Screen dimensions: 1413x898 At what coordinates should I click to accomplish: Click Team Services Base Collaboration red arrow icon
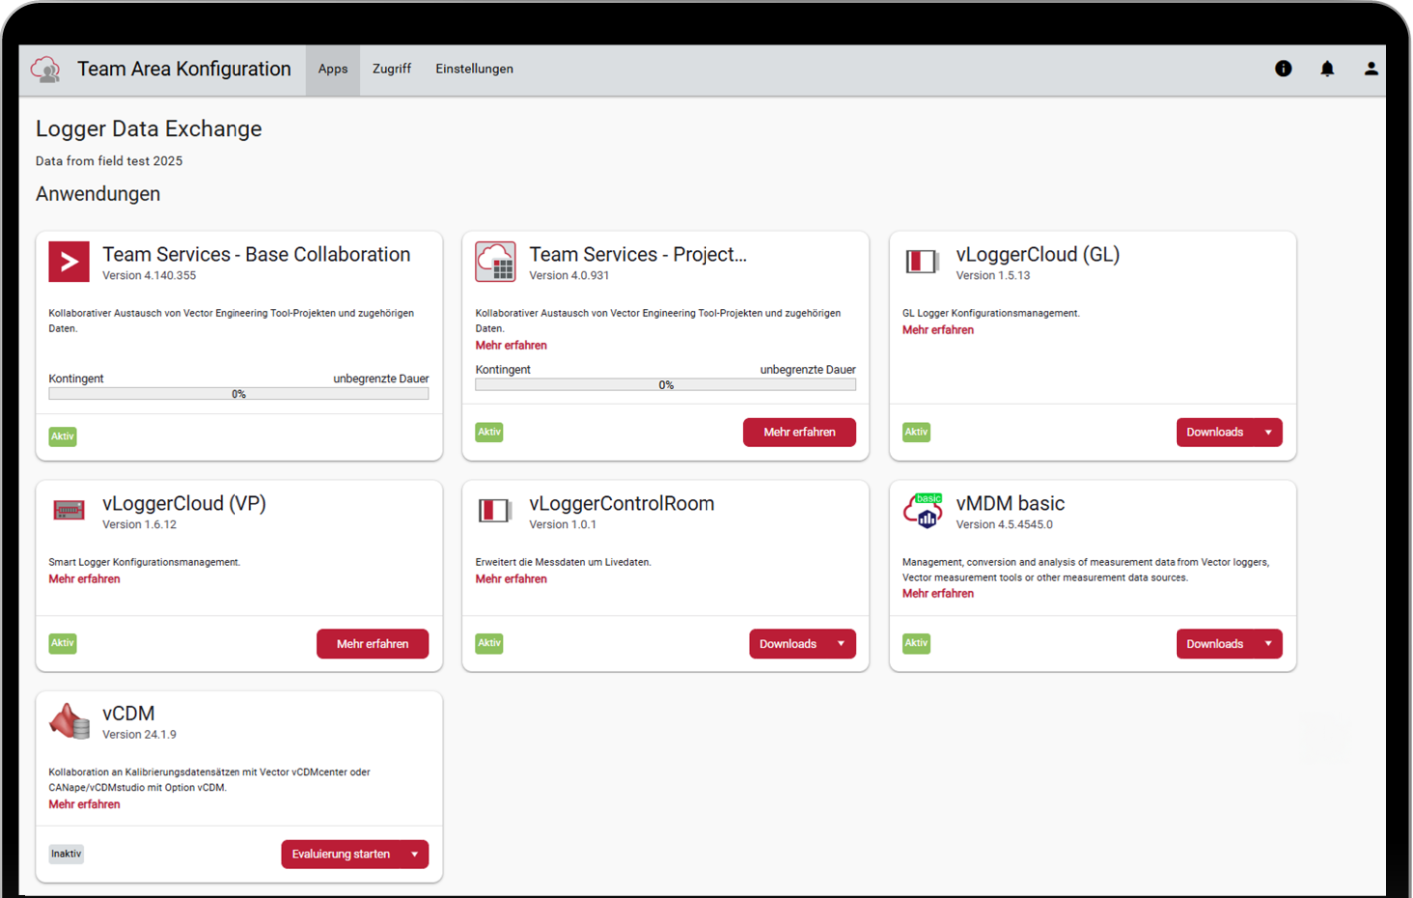[69, 262]
